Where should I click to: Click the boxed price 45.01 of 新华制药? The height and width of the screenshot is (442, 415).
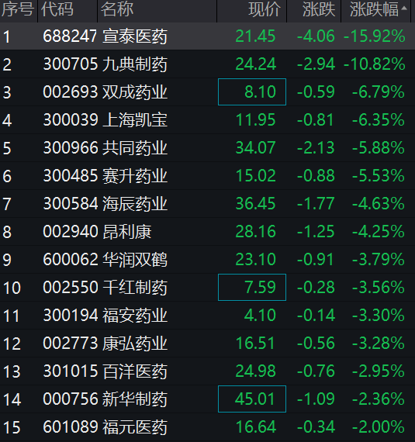252,399
